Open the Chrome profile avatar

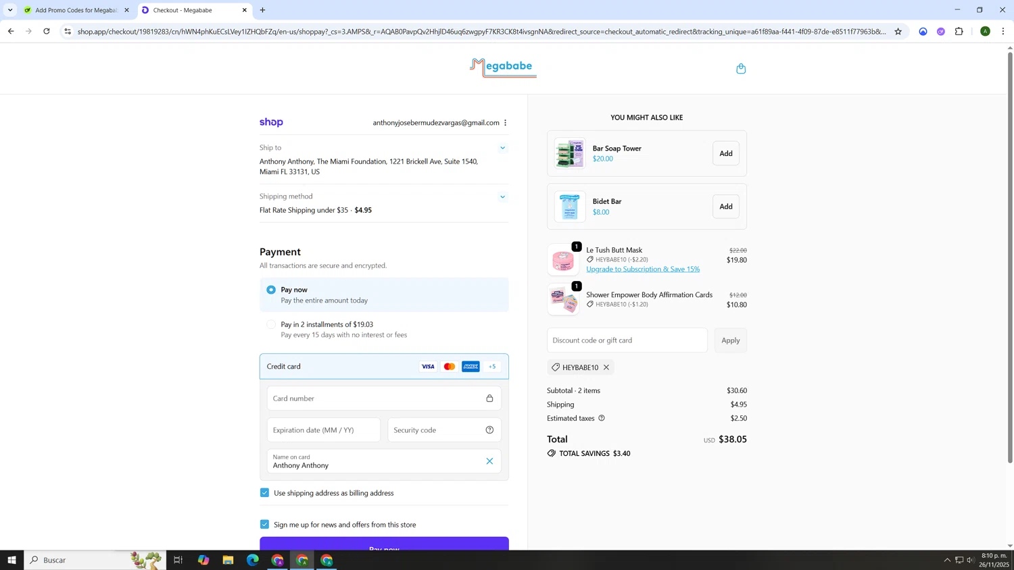click(985, 31)
